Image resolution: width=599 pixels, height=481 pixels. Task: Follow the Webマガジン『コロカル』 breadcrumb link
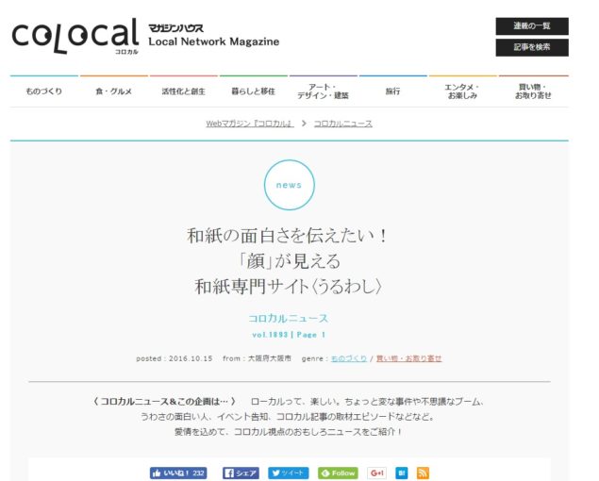(249, 124)
